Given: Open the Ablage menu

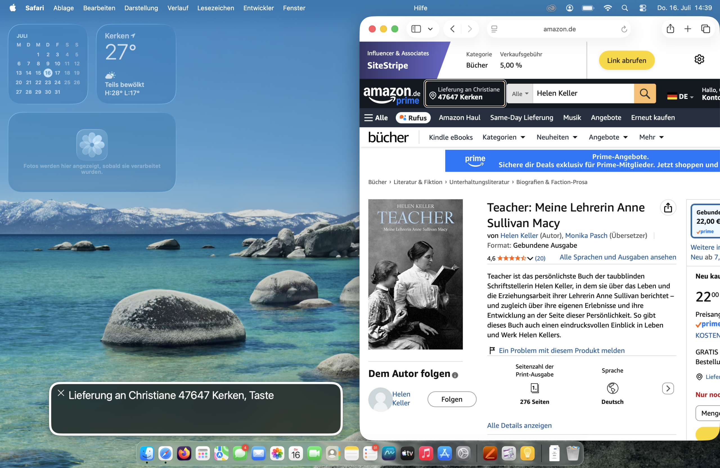Looking at the screenshot, I should click(x=64, y=8).
